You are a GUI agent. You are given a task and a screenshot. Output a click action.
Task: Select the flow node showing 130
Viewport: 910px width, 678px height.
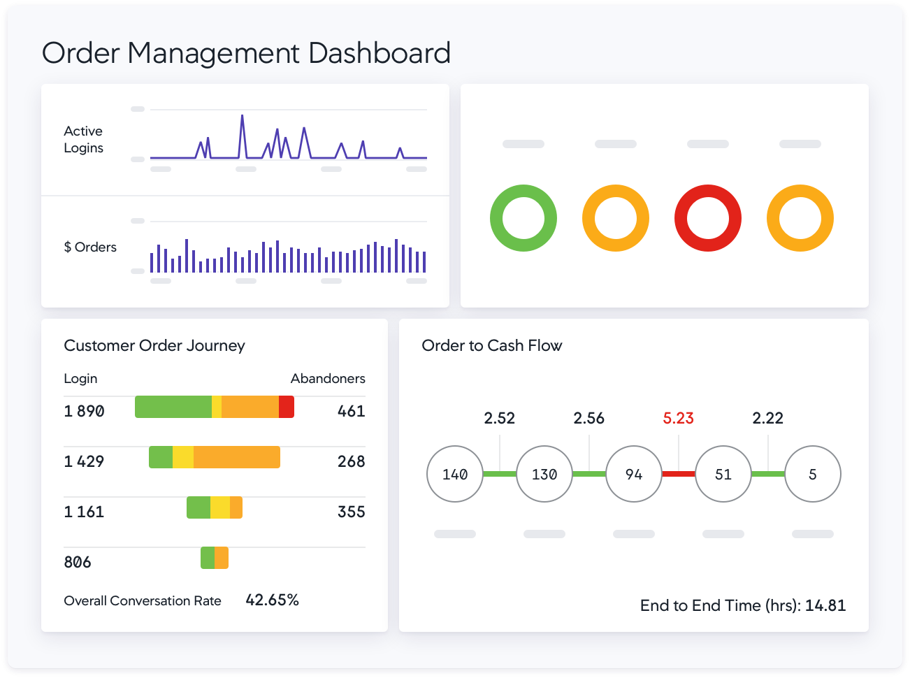click(x=544, y=474)
